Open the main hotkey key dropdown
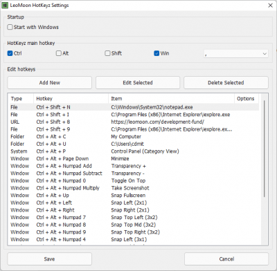 [236, 54]
